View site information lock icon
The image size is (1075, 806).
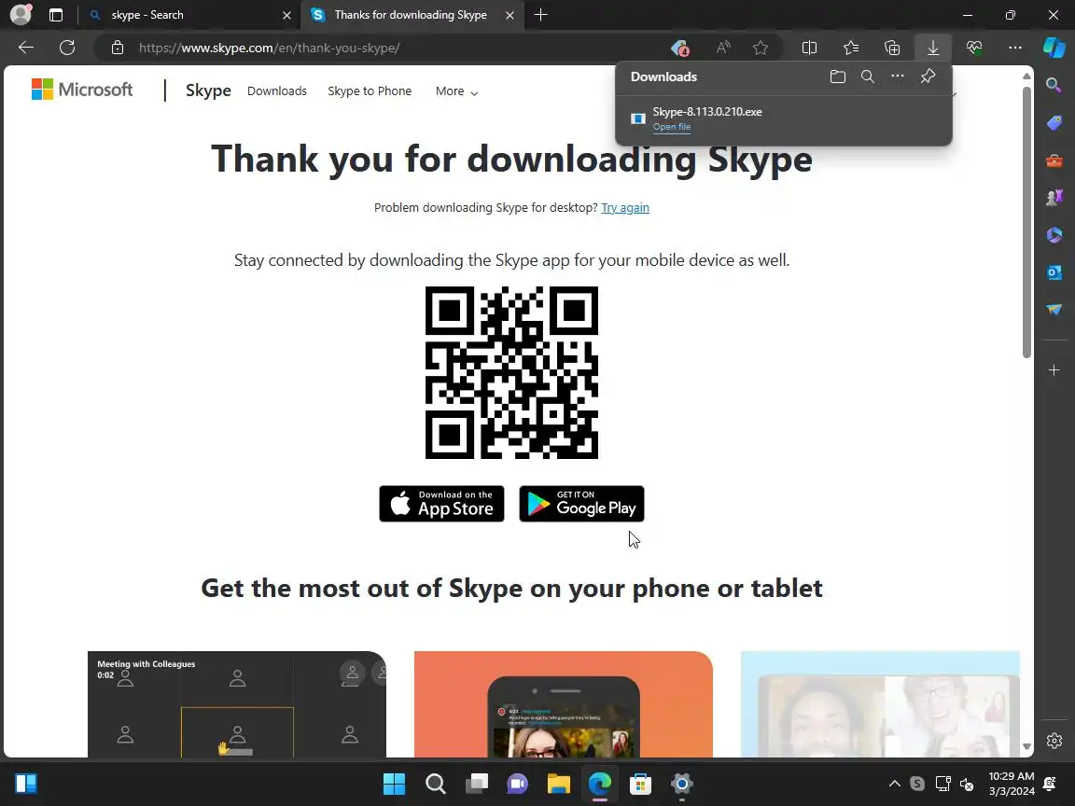(118, 48)
